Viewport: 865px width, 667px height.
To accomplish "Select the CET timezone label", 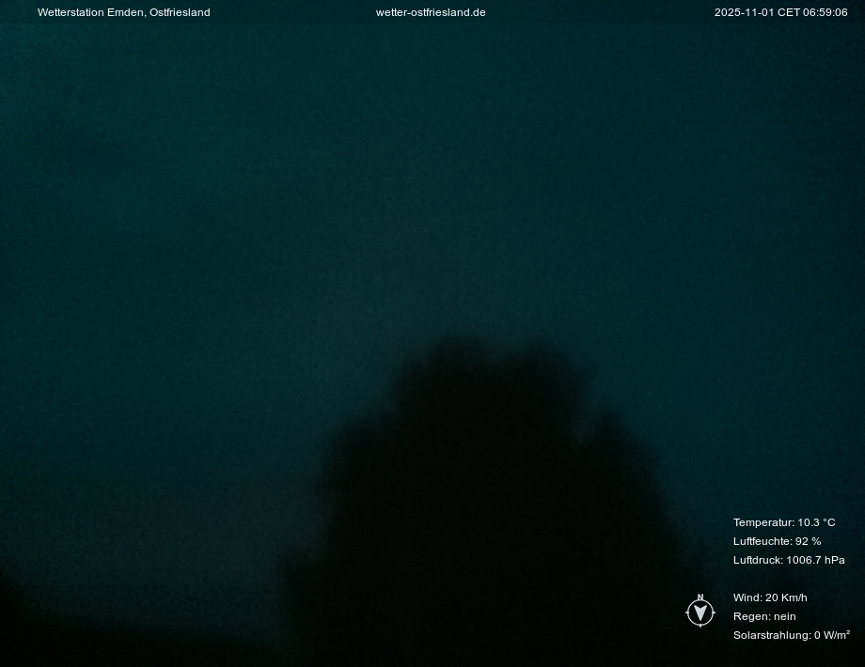I will click(x=788, y=12).
